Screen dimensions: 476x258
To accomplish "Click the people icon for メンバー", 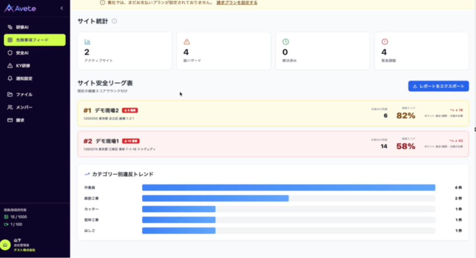I will point(10,108).
